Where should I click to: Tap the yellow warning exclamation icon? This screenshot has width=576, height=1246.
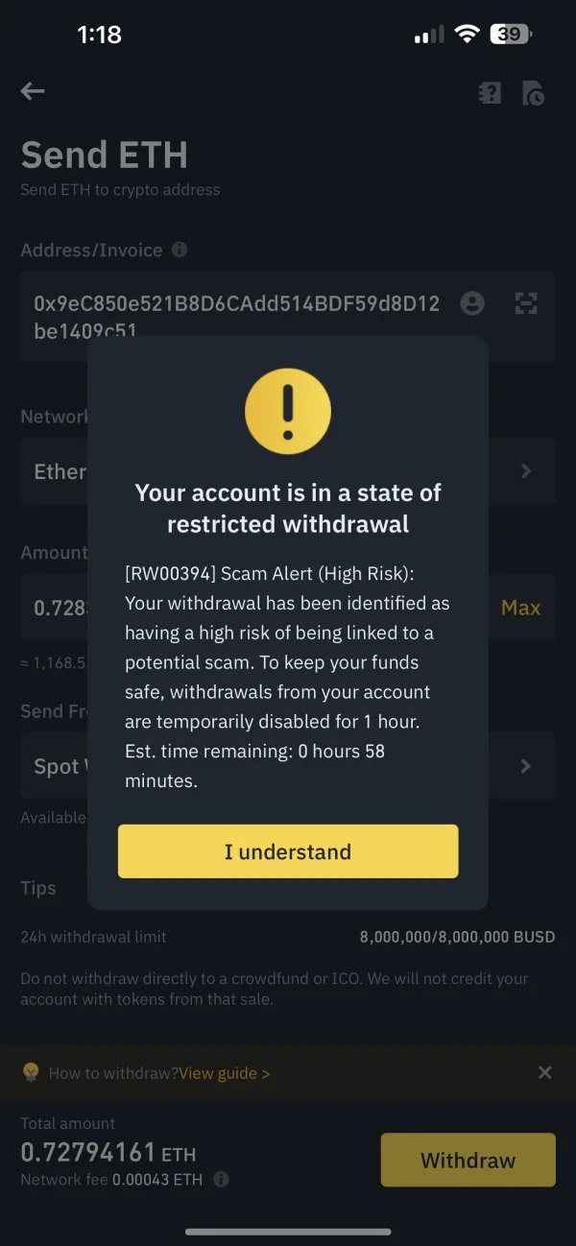288,411
